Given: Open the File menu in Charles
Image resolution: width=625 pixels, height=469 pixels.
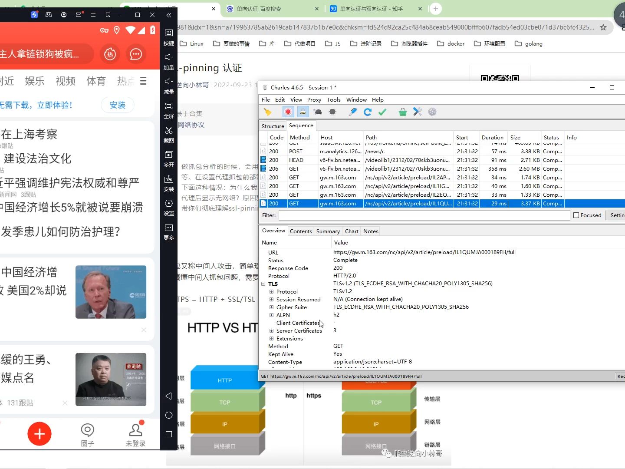Looking at the screenshot, I should coord(266,100).
